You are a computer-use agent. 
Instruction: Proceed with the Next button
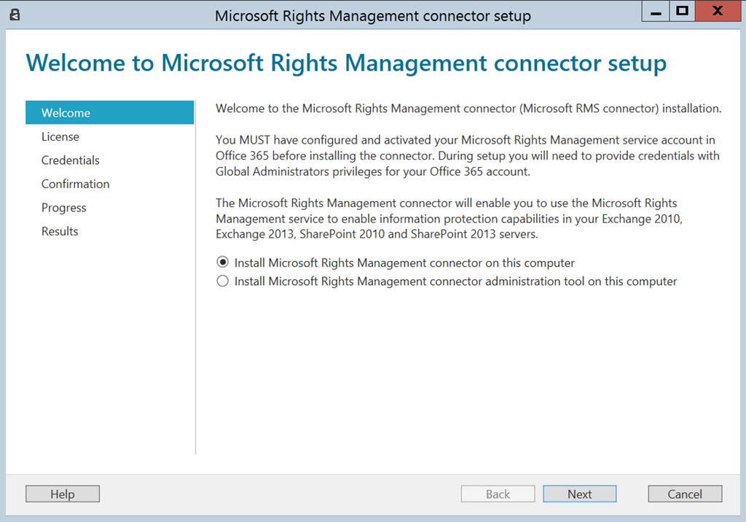pyautogui.click(x=579, y=494)
